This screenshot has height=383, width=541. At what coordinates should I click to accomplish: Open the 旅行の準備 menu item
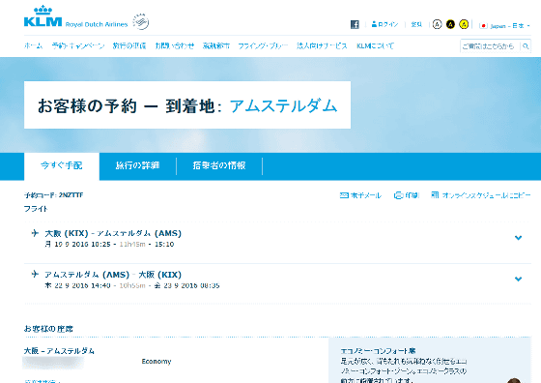click(129, 45)
